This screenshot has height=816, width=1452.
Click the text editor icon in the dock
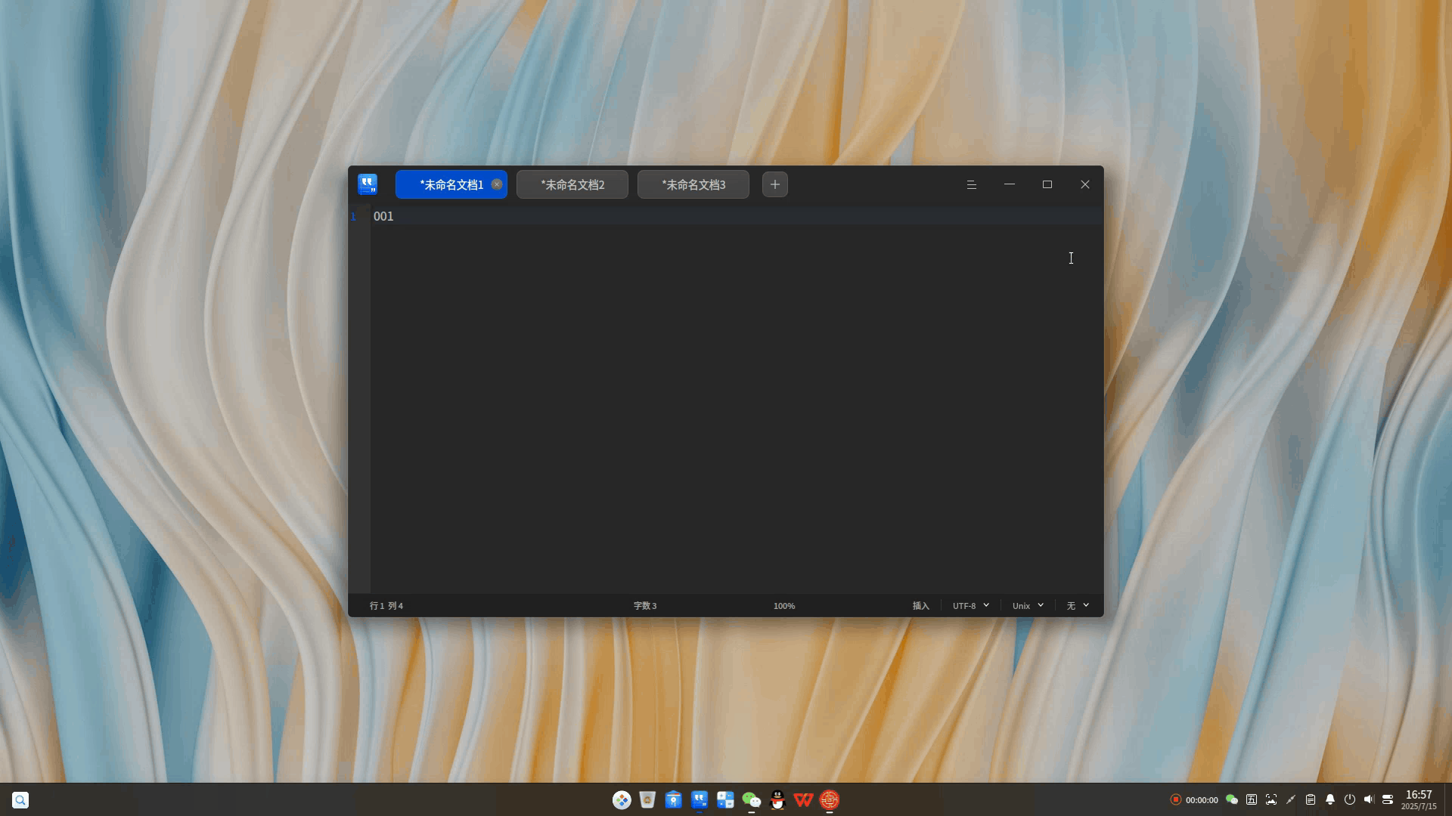tap(700, 800)
